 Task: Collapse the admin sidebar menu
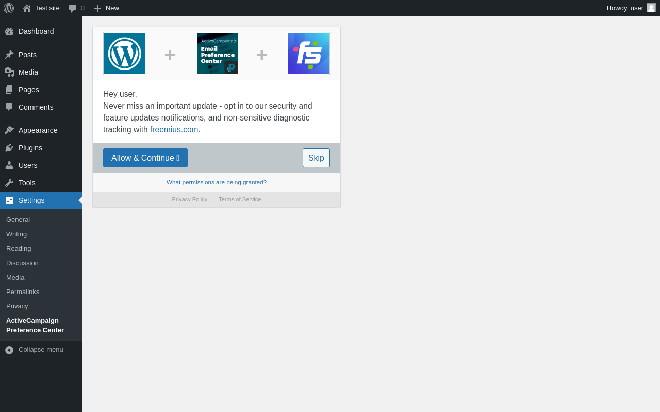[41, 350]
